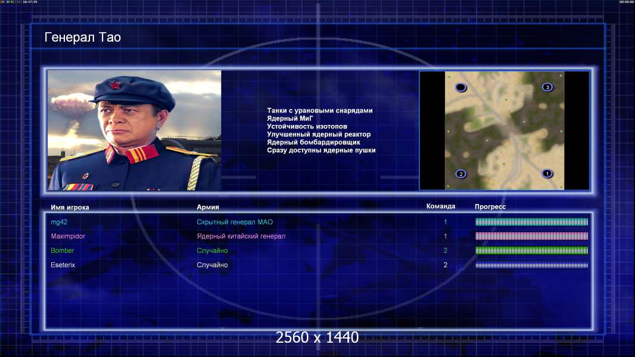Click the 'Прогресс' column header

point(490,206)
